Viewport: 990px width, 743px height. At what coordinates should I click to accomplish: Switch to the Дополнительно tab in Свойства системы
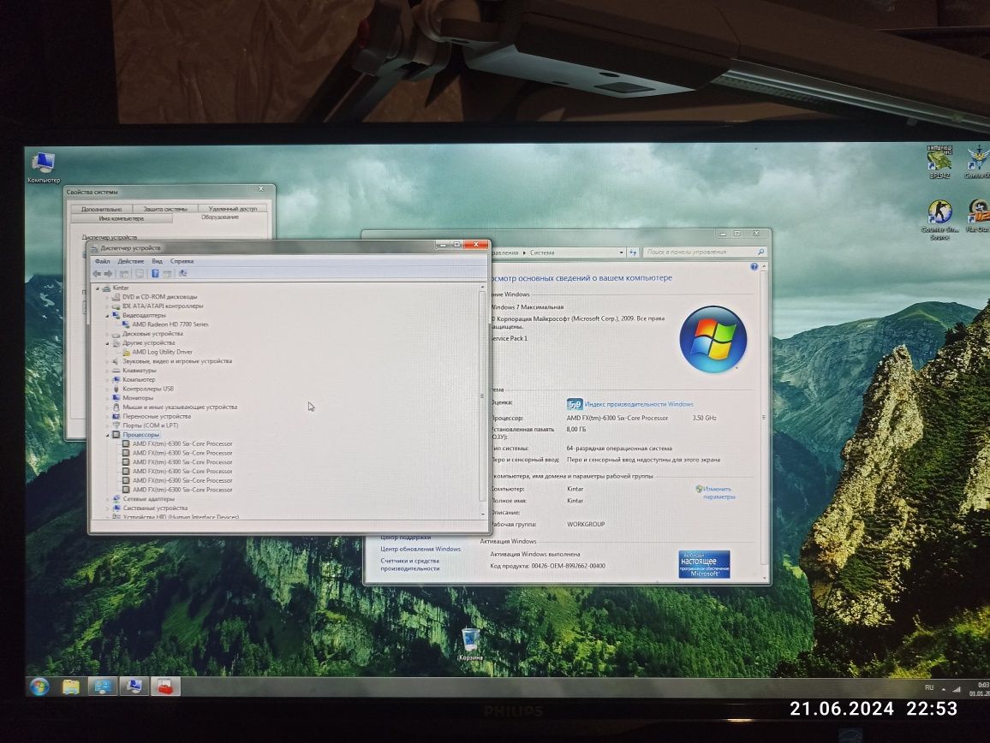coord(101,209)
